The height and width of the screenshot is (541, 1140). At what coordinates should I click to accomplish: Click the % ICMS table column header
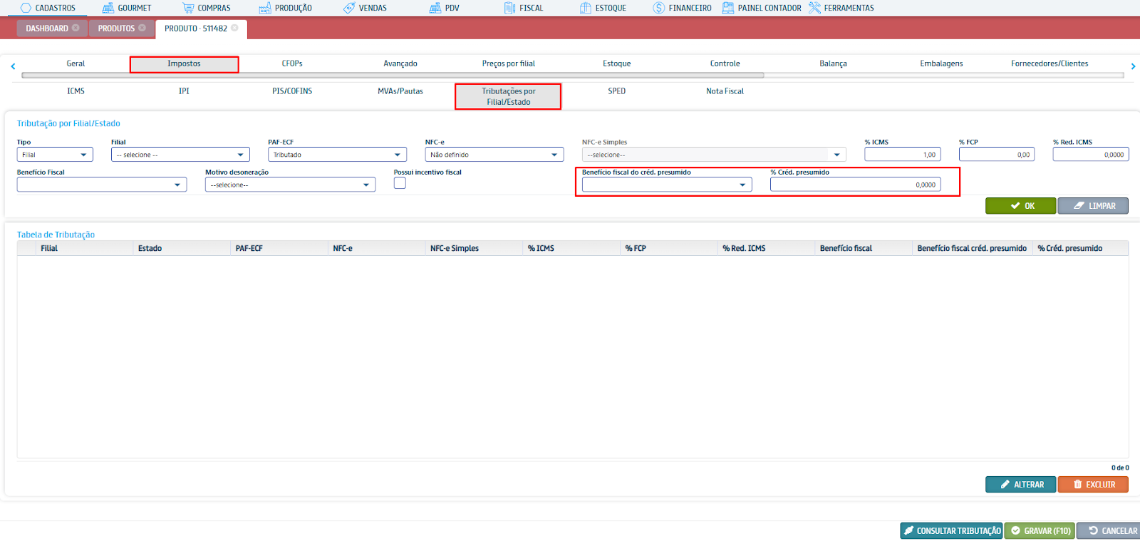coord(571,248)
